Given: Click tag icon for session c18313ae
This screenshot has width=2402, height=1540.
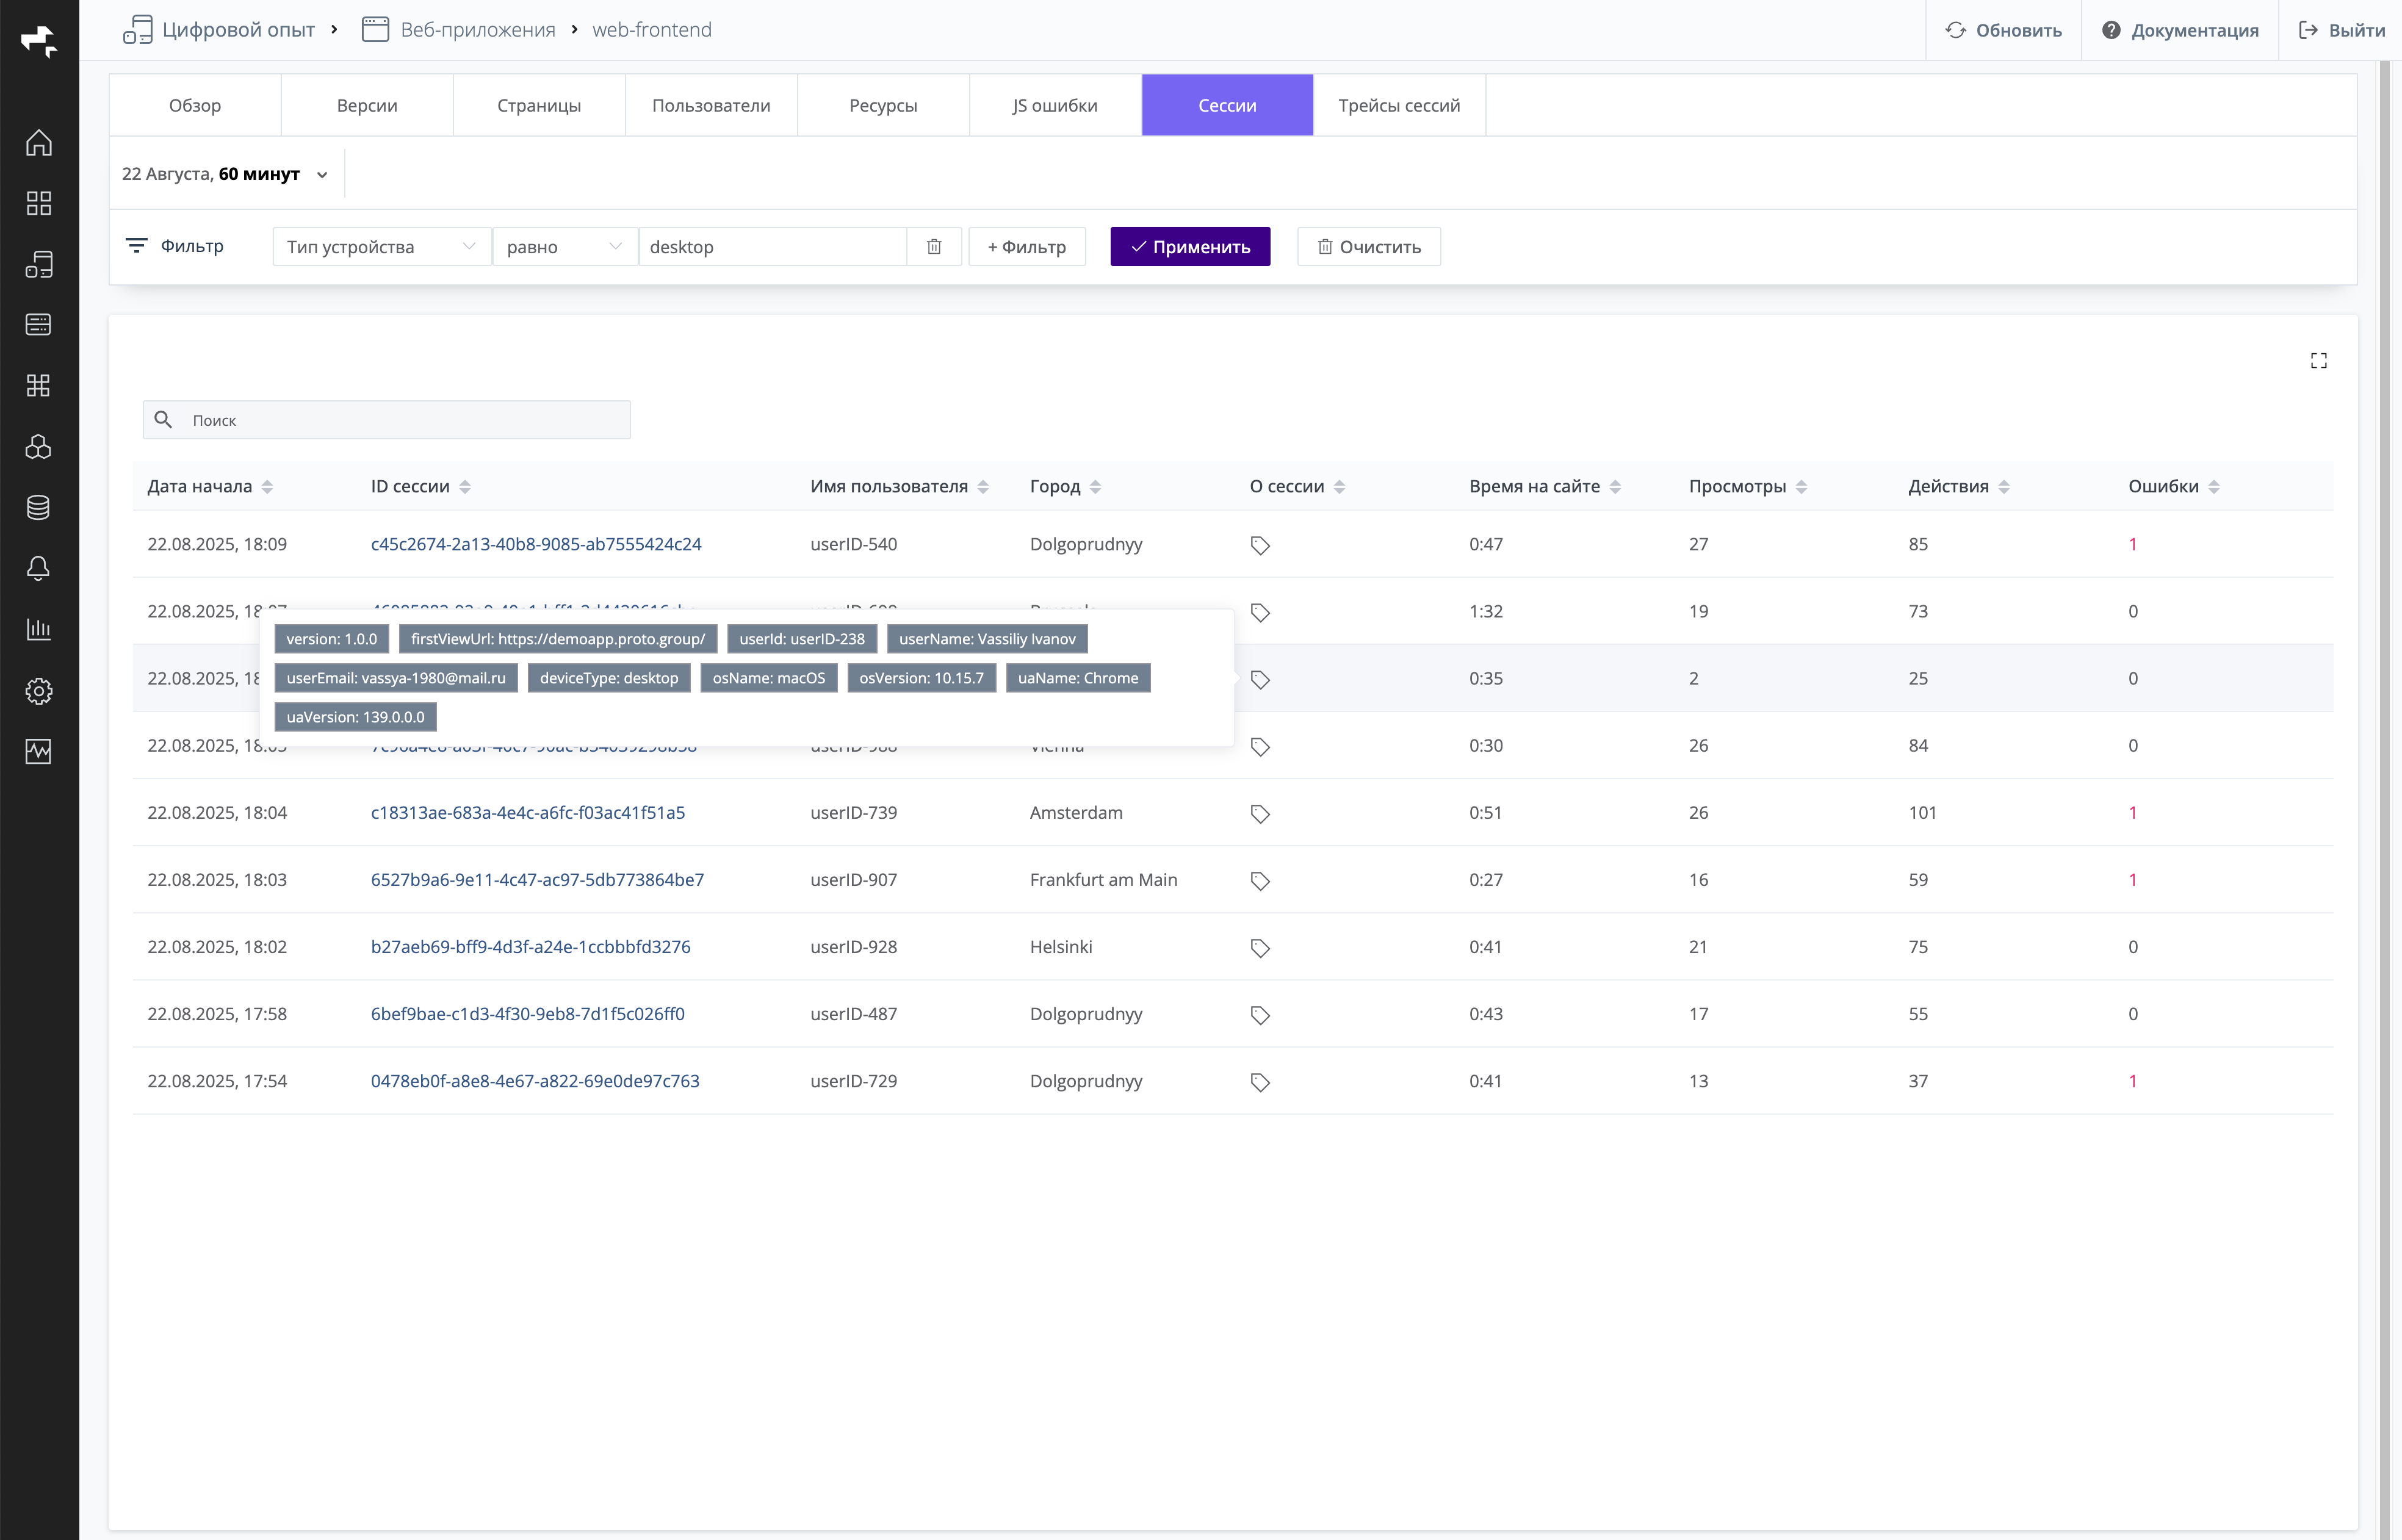Looking at the screenshot, I should [x=1260, y=814].
